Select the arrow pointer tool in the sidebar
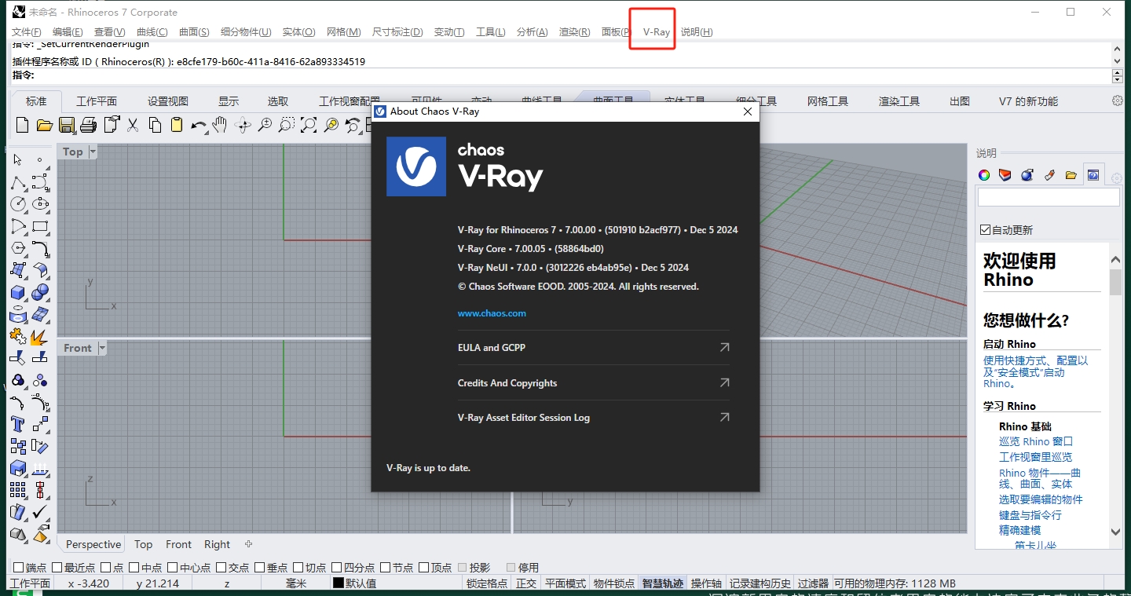1131x596 pixels. [x=18, y=160]
